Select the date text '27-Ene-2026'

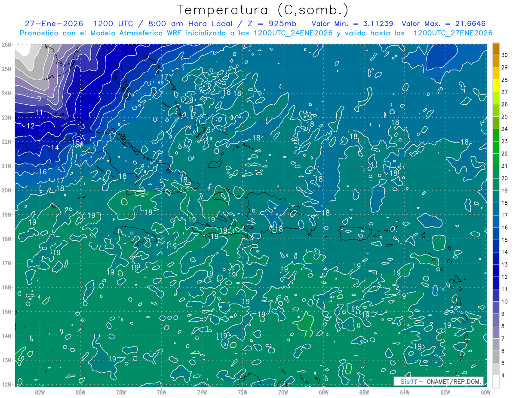pos(54,24)
